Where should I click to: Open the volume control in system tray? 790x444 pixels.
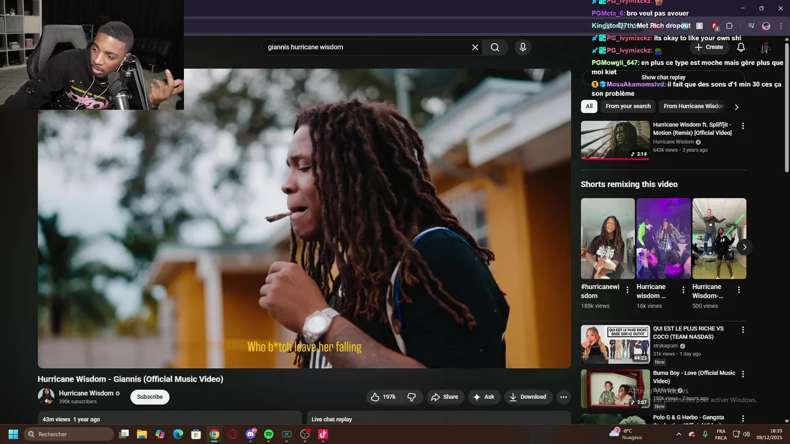pos(746,434)
